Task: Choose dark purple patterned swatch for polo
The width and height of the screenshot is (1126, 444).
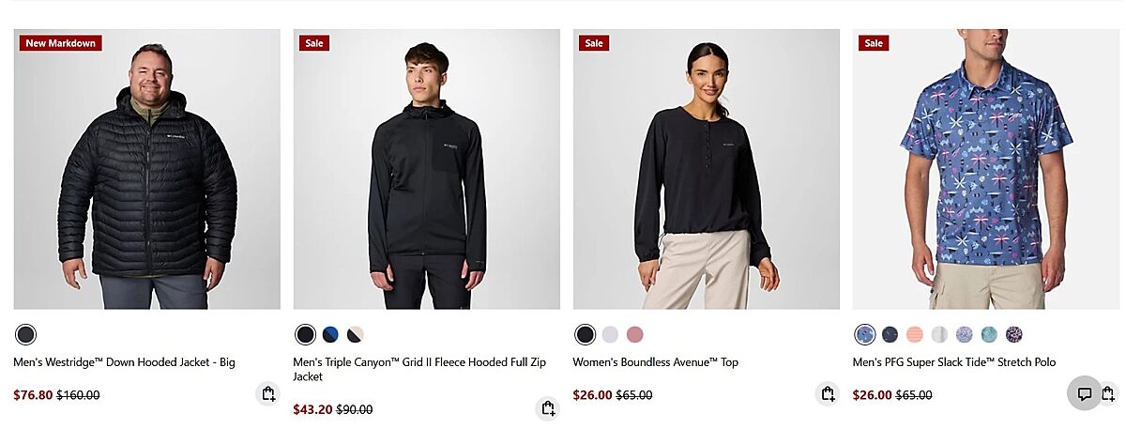Action: pyautogui.click(x=1013, y=334)
